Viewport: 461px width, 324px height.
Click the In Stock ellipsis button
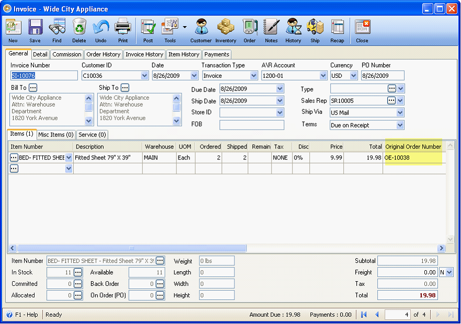click(78, 272)
